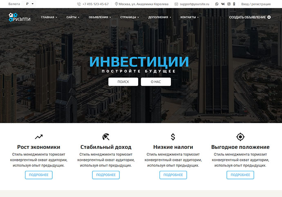Image resolution: width=282 pixels, height=197 pixels.
Task: Click the growth chart icon above Рост экономики
Action: (x=39, y=137)
